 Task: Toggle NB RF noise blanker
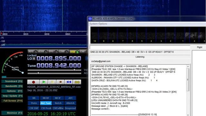point(46,98)
